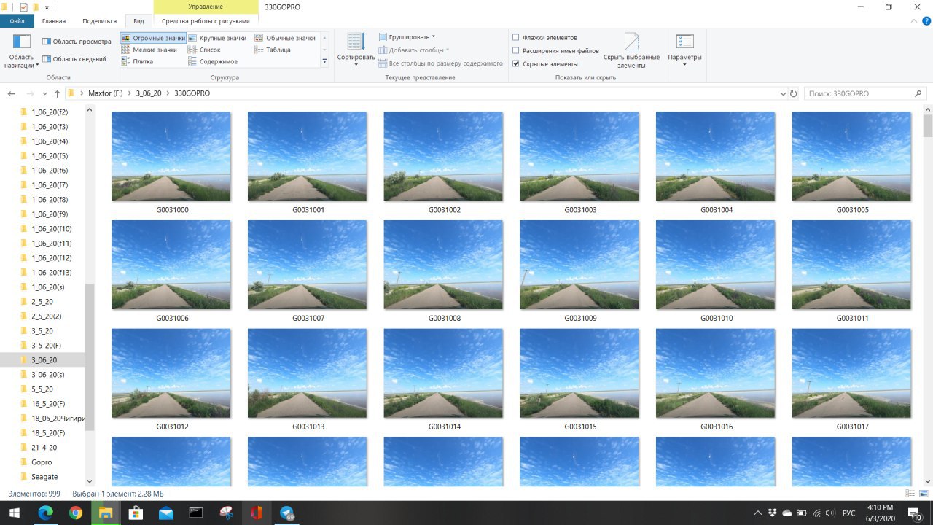
Task: Navigate to Maxtor (F:) in breadcrumb
Action: tap(105, 94)
